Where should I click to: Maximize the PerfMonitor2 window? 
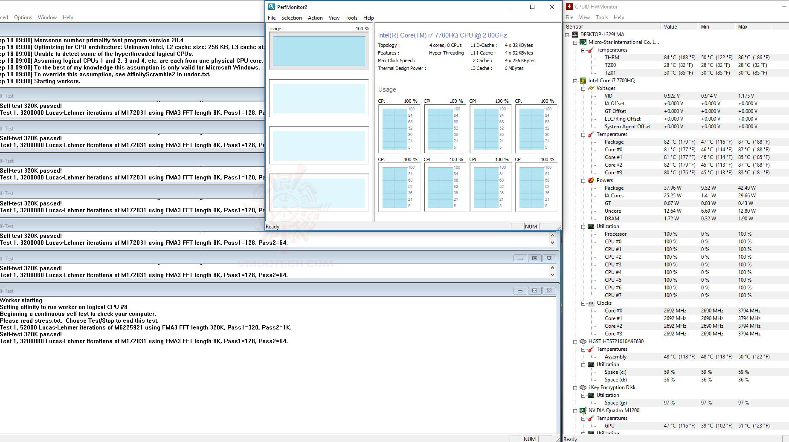[x=532, y=7]
